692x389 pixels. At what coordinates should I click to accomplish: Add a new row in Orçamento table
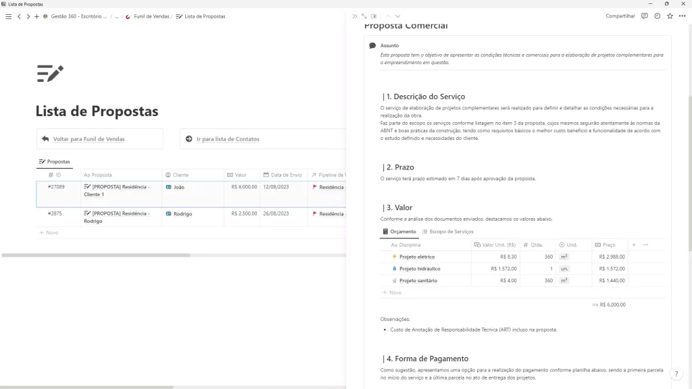point(393,292)
